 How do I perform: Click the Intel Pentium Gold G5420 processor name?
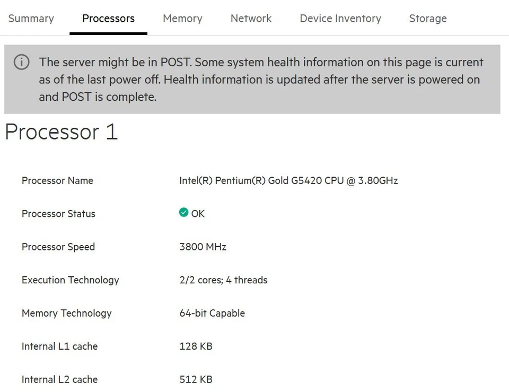pyautogui.click(x=288, y=180)
